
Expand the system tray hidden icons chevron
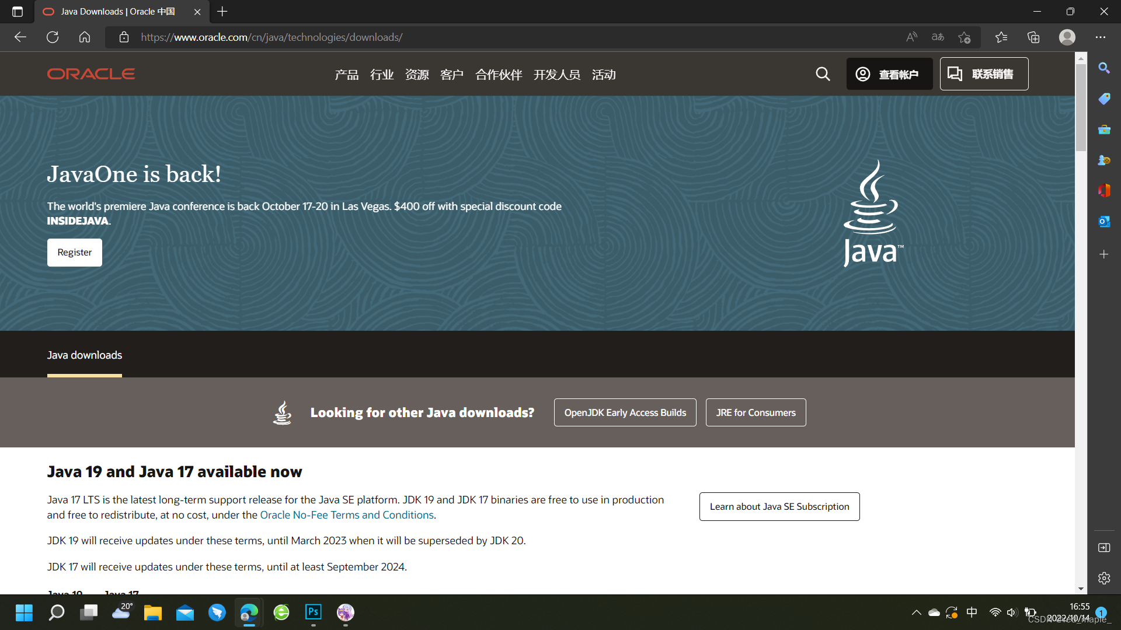(x=916, y=612)
